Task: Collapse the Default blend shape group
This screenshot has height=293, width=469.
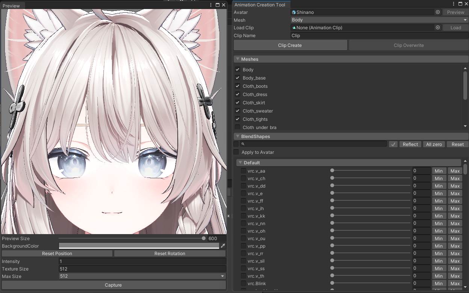Action: (240, 162)
